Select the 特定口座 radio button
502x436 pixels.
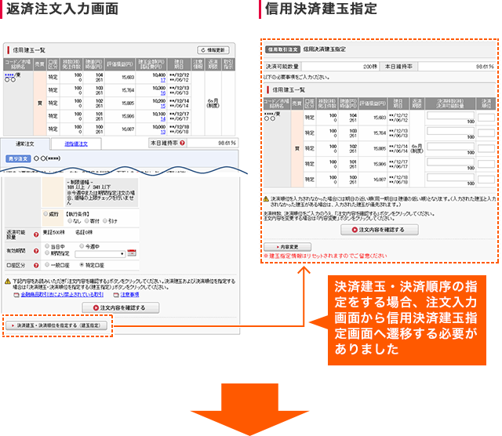pos(82,266)
